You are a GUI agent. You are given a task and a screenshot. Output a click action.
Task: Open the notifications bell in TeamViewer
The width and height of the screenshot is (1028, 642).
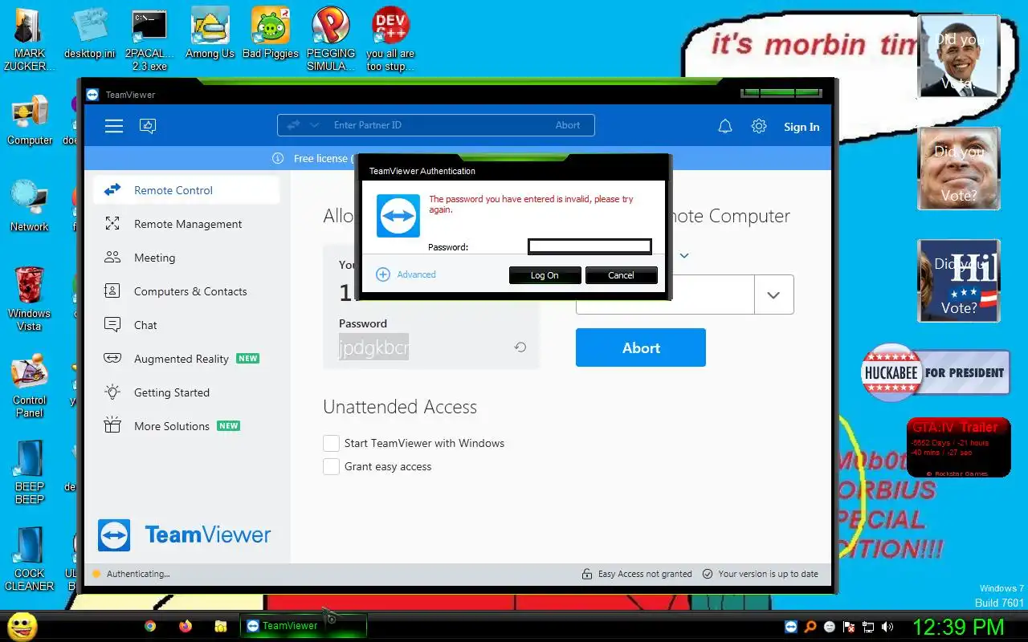coord(725,126)
